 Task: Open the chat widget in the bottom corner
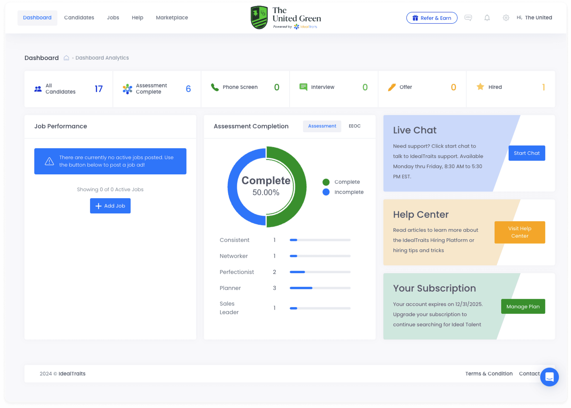point(549,377)
